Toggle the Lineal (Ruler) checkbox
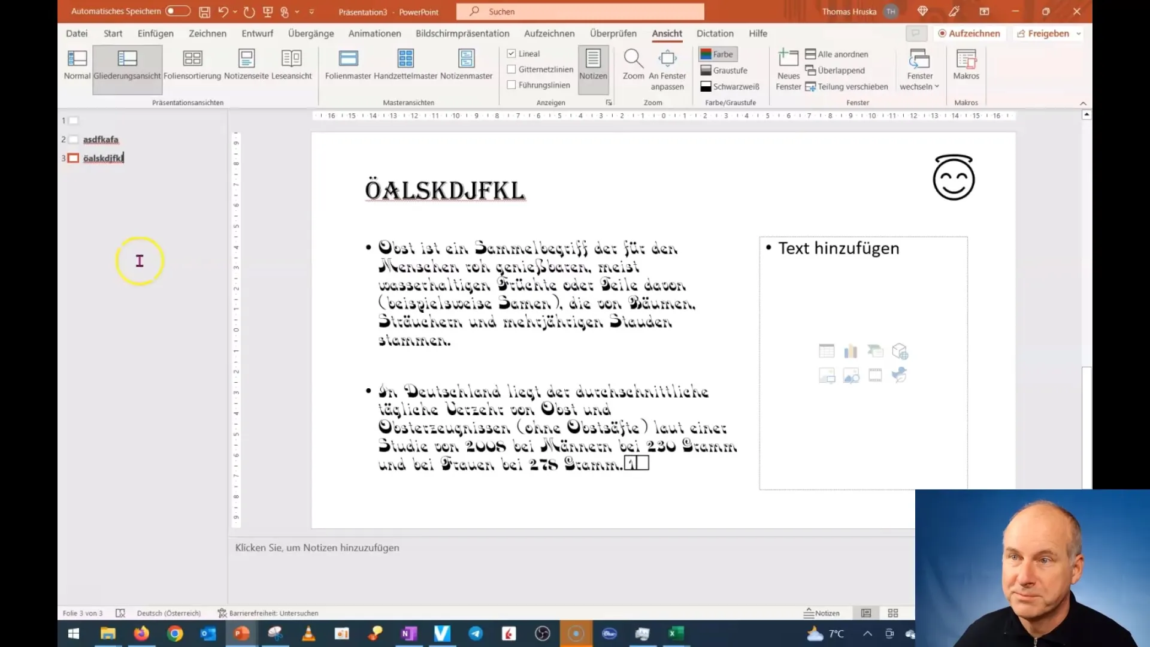 pyautogui.click(x=513, y=53)
